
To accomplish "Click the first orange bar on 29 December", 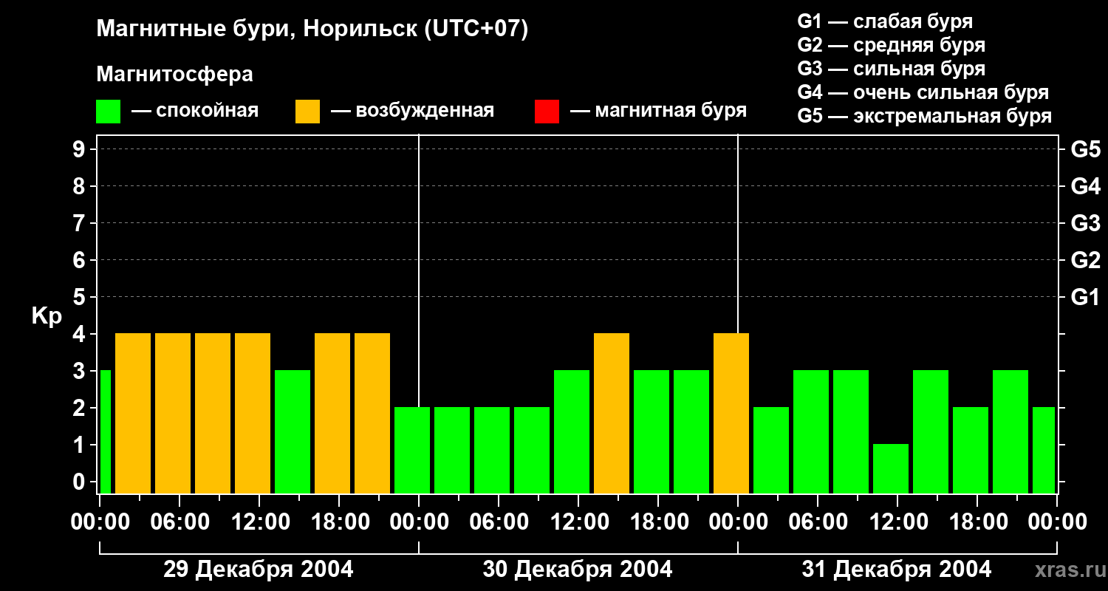I will pyautogui.click(x=133, y=413).
